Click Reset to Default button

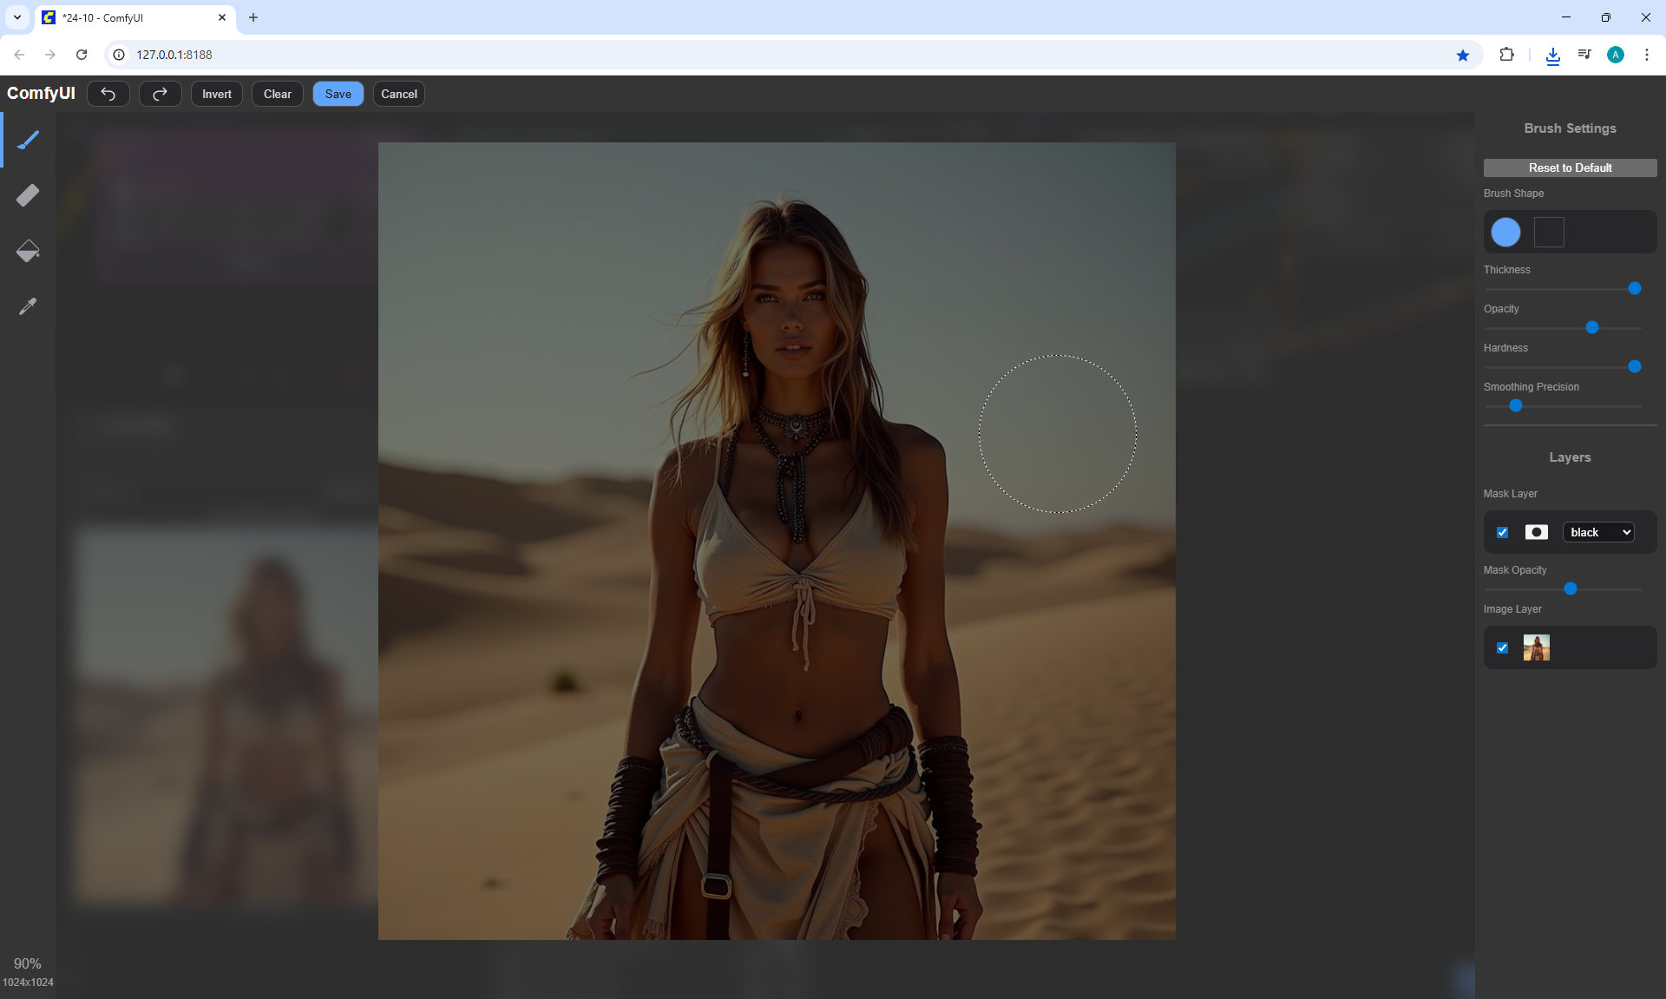click(1570, 168)
